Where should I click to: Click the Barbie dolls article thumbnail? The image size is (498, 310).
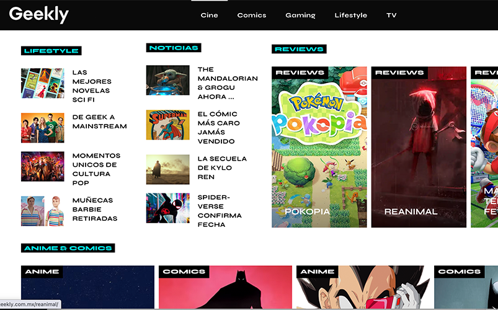click(x=42, y=211)
